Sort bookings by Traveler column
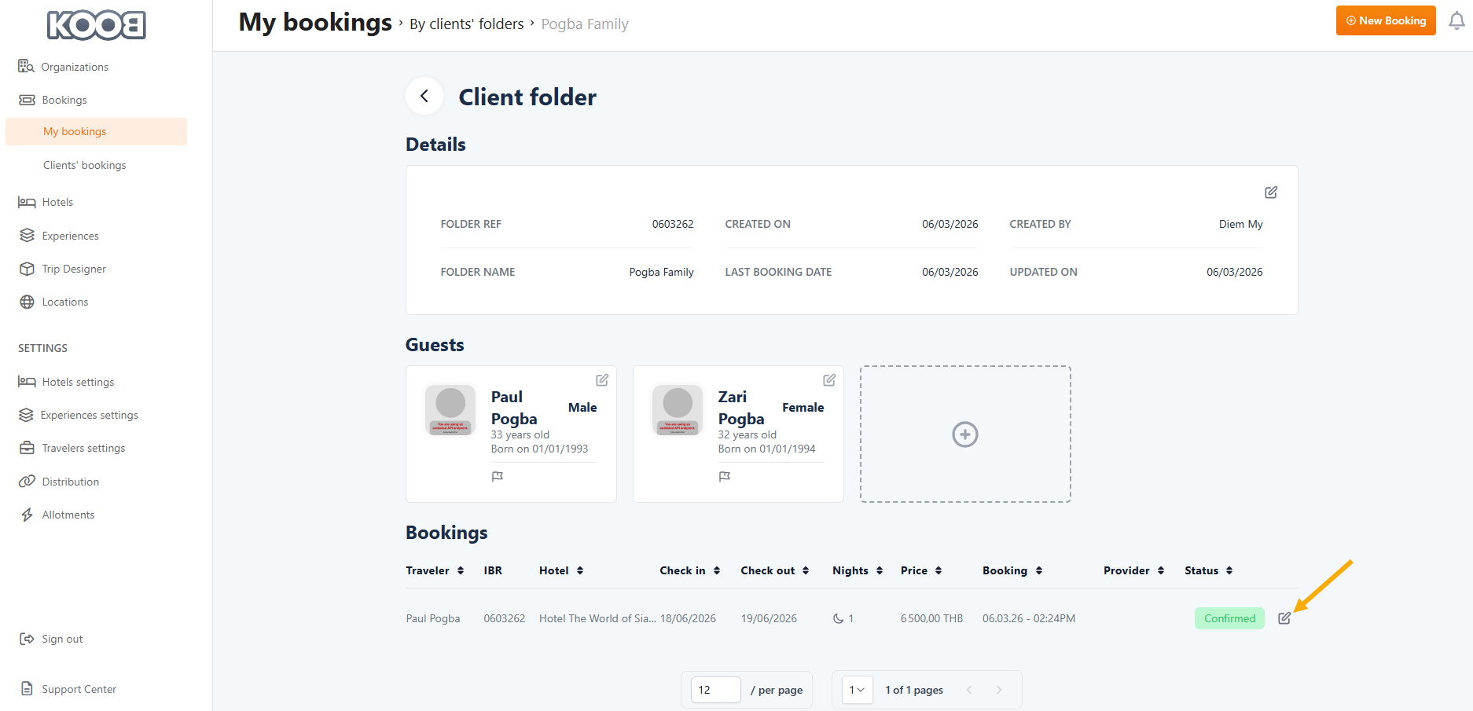1473x711 pixels. [x=435, y=571]
